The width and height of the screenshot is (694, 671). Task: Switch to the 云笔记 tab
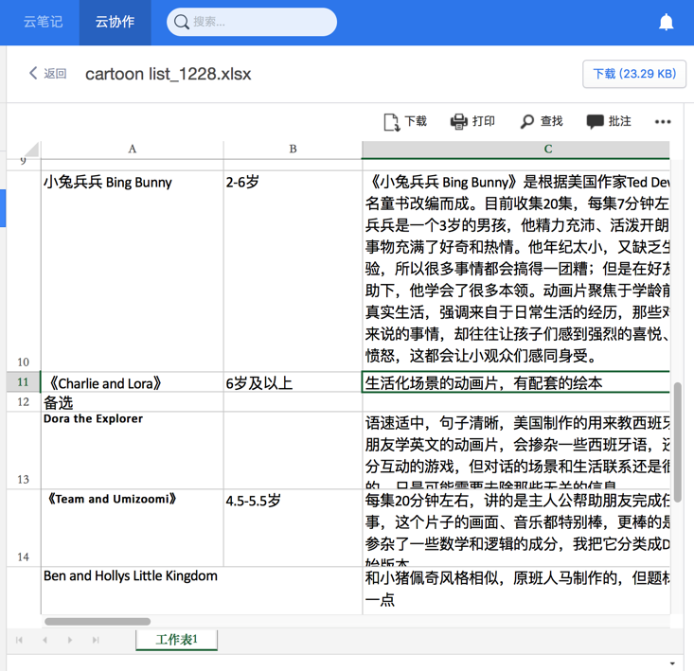coord(43,22)
